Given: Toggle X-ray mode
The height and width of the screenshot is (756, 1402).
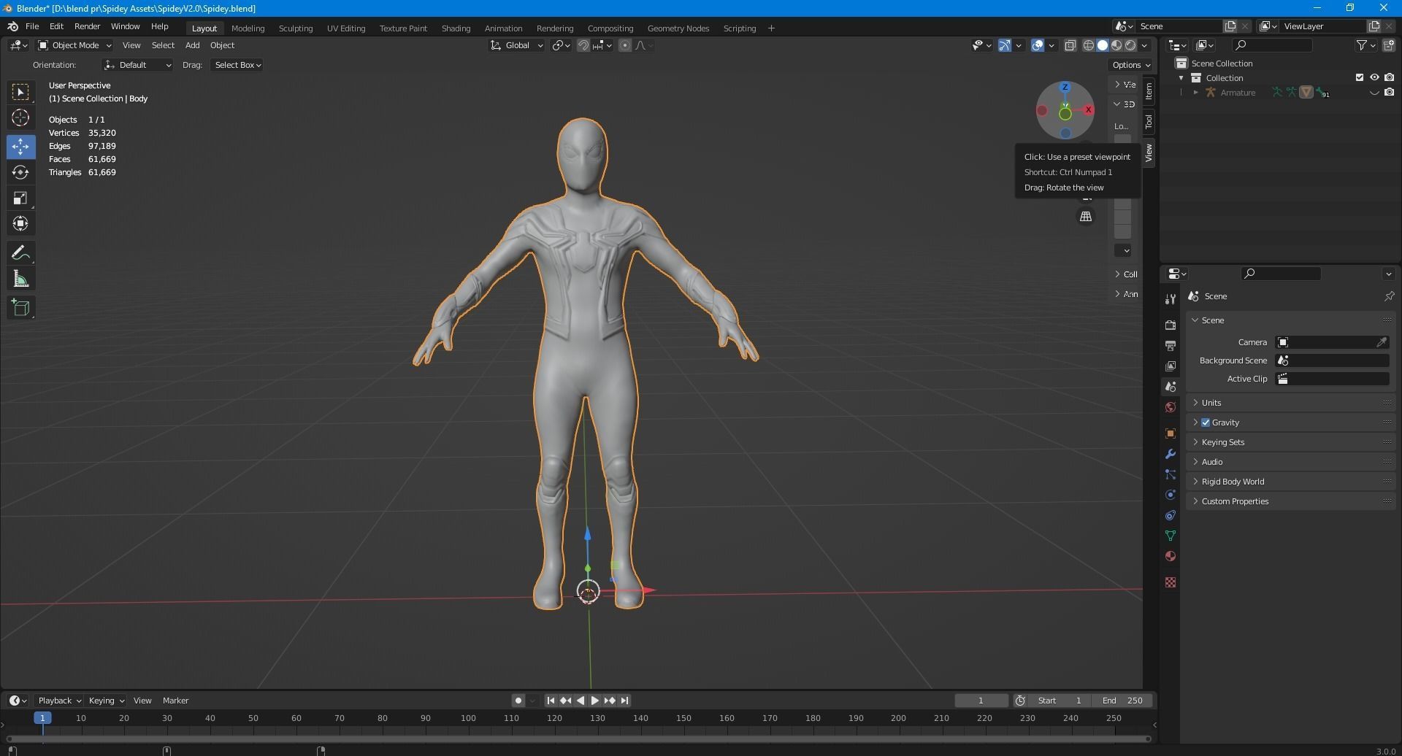Looking at the screenshot, I should [1070, 45].
